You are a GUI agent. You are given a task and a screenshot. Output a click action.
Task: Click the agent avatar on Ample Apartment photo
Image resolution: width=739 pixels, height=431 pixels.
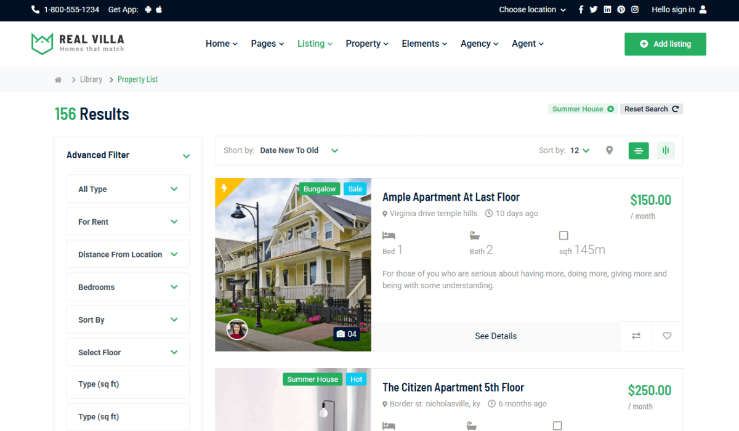click(237, 329)
